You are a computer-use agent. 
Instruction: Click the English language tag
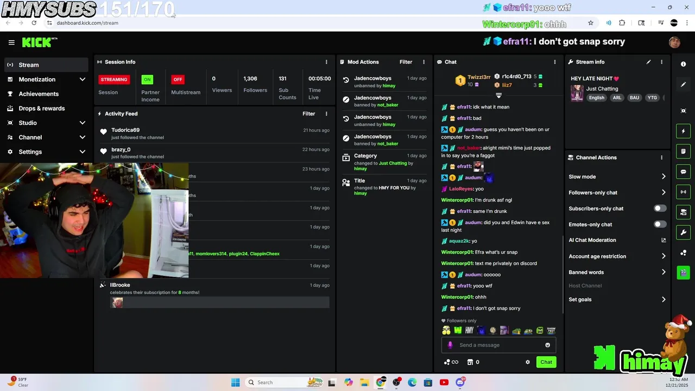click(596, 98)
